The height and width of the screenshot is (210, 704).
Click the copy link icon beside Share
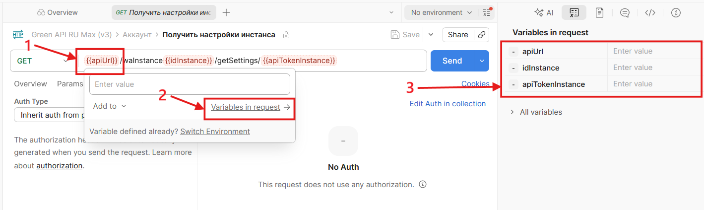481,35
